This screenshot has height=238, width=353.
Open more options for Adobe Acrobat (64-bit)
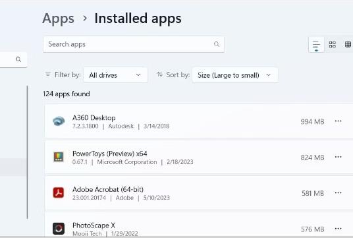[x=338, y=193]
